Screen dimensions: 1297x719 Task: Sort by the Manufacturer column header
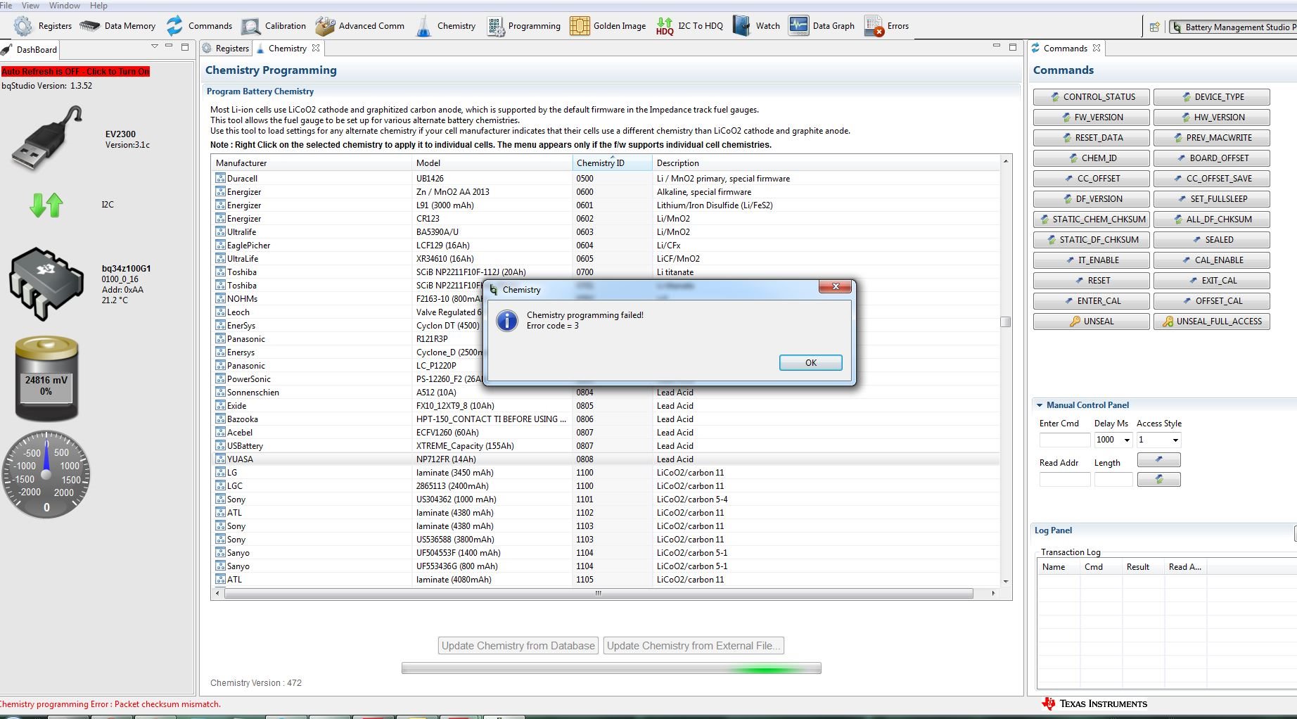[x=312, y=163]
